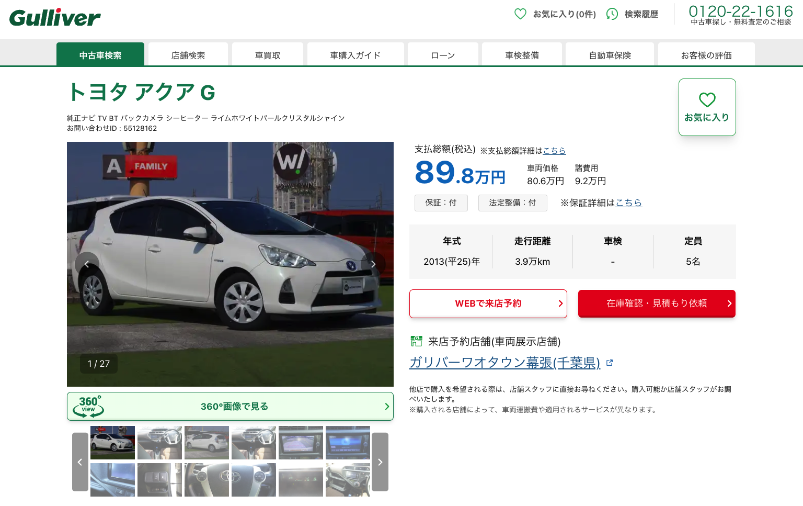803x506 pixels.
Task: Page thumbnail strip left with gray arrow
Action: tap(80, 462)
